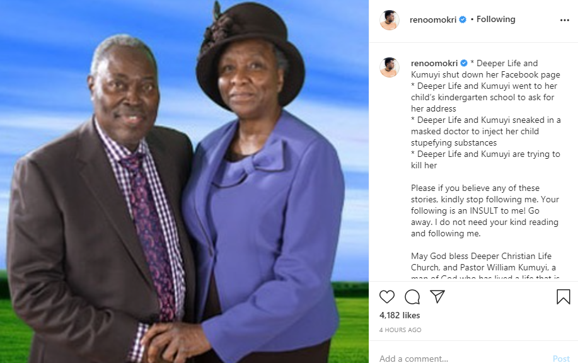Image resolution: width=578 pixels, height=363 pixels.
Task: Click the verified badge in header
Action: tap(463, 20)
